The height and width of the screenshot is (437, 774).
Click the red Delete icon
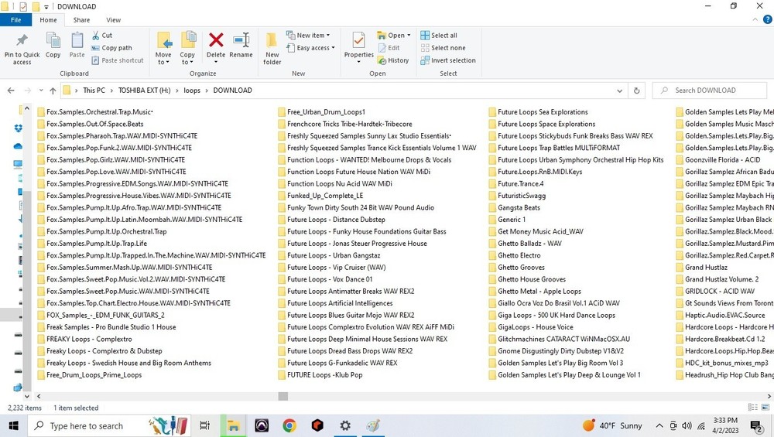pyautogui.click(x=216, y=40)
